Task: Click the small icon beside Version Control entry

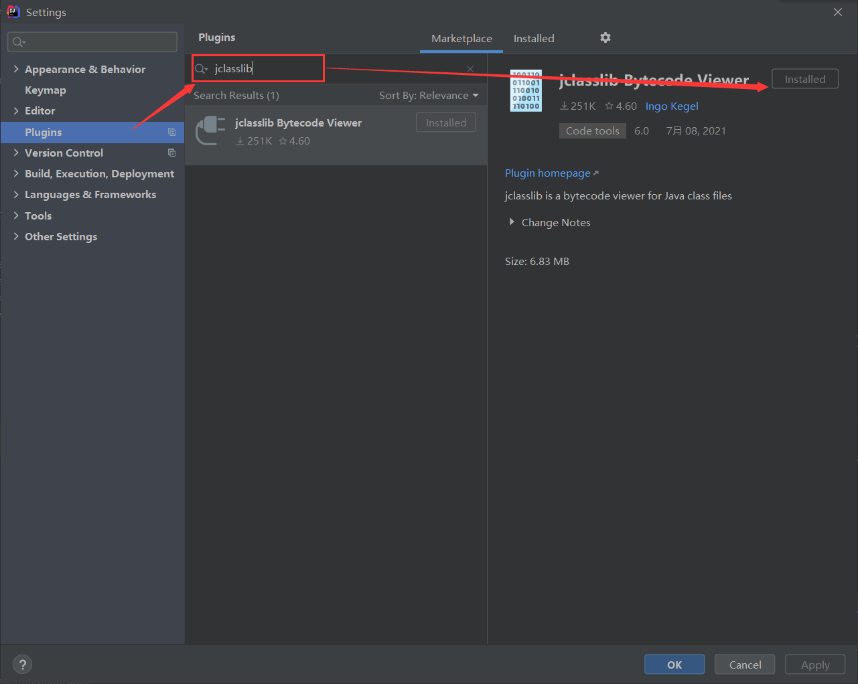Action: [173, 153]
